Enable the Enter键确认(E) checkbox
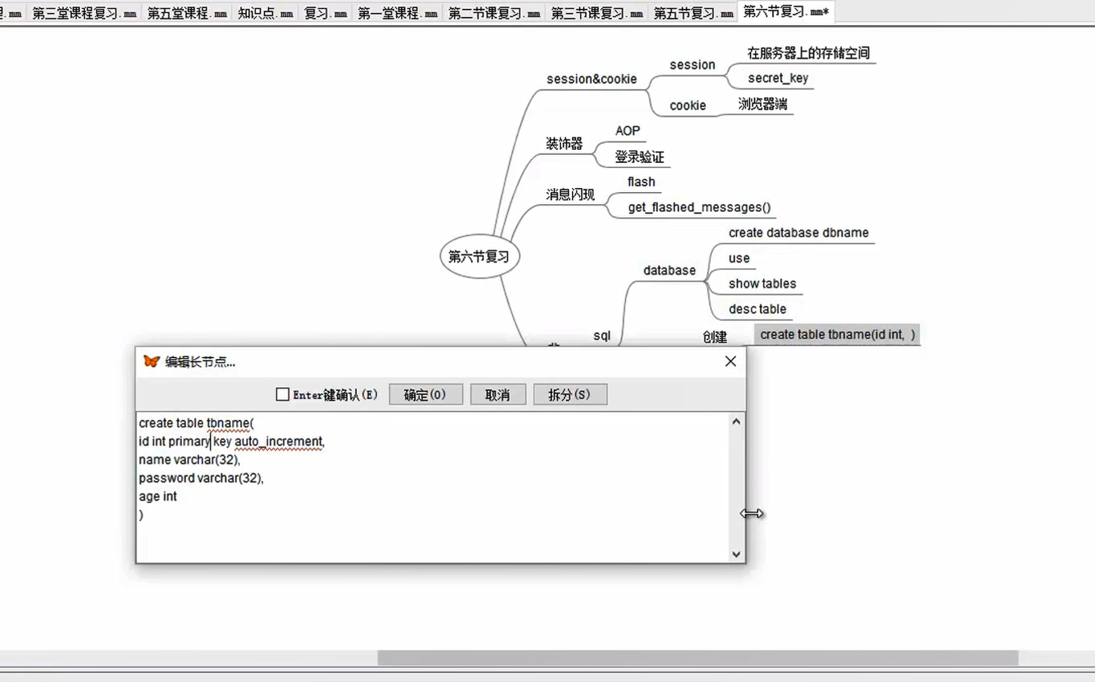1095x682 pixels. click(282, 394)
